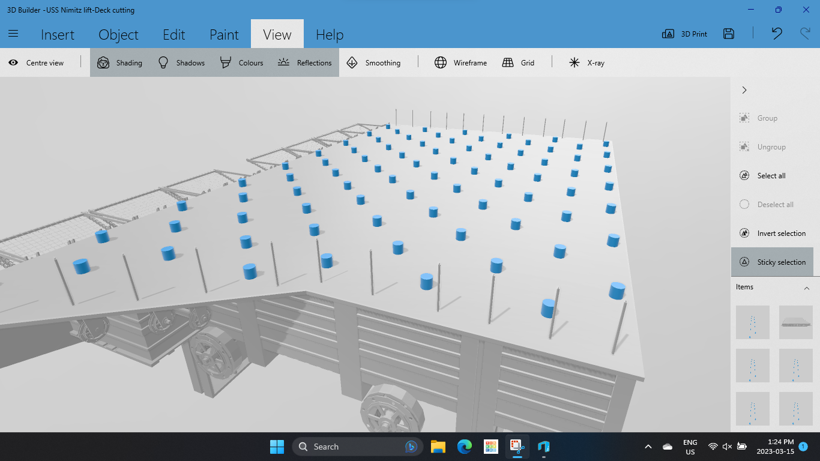Collapse the Items list chevron
The width and height of the screenshot is (820, 461).
[x=807, y=288]
